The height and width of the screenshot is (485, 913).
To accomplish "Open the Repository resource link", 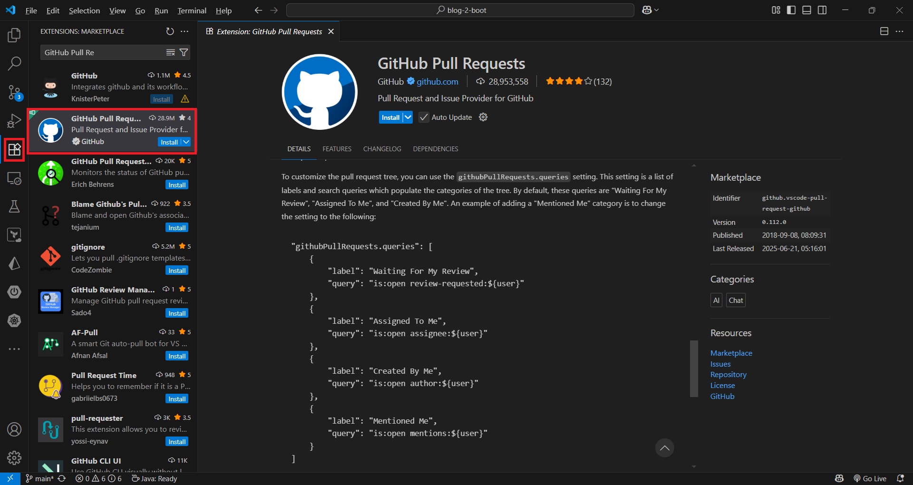I will click(728, 374).
